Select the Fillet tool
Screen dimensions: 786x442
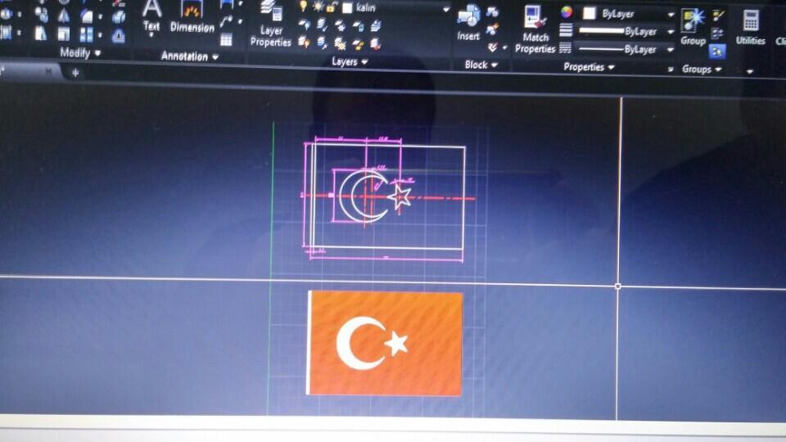pyautogui.click(x=87, y=16)
